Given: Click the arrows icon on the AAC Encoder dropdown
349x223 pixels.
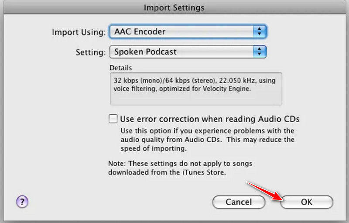Looking at the screenshot, I should click(x=260, y=31).
